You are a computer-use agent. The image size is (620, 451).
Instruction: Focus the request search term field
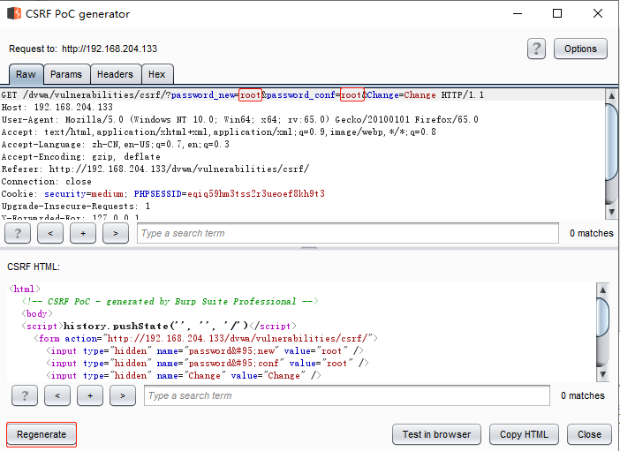coord(348,233)
